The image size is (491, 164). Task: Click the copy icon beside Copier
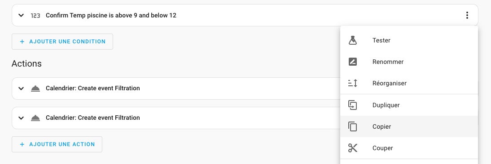pos(353,126)
